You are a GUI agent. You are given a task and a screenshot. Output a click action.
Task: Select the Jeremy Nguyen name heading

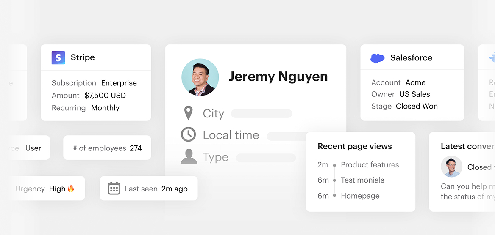pos(278,77)
